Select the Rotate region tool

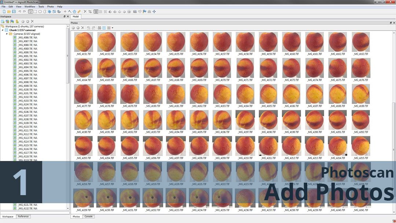pyautogui.click(x=54, y=12)
